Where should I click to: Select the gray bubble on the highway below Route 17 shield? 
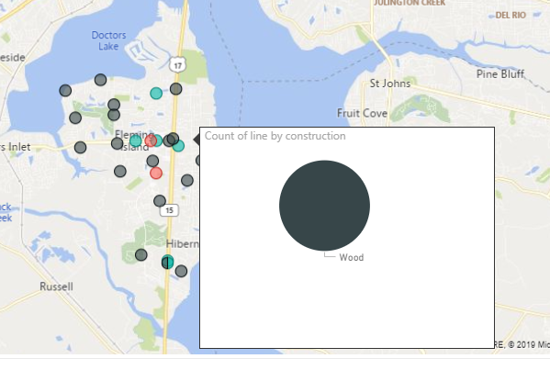pos(175,89)
